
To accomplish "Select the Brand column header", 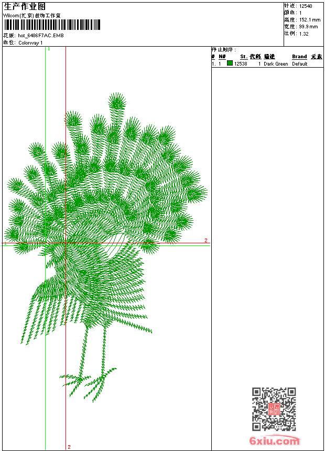I will coord(299,57).
